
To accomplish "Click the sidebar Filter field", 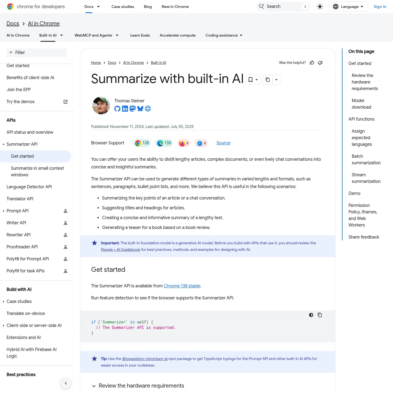I will tap(37, 53).
